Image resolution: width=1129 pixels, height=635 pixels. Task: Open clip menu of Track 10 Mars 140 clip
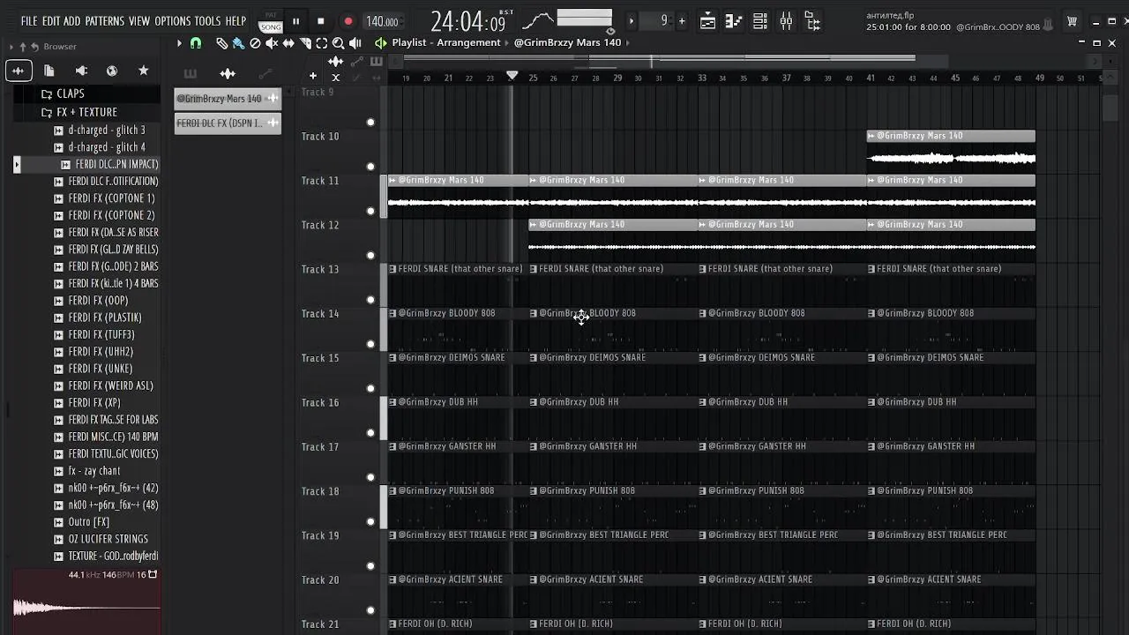[x=871, y=136]
